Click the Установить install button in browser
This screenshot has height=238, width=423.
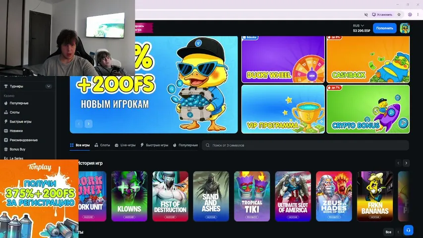click(382, 14)
